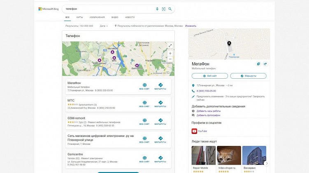This screenshot has height=173, width=309.
Task: Show next items in Люди также ищут carousel
Action: click(x=267, y=163)
